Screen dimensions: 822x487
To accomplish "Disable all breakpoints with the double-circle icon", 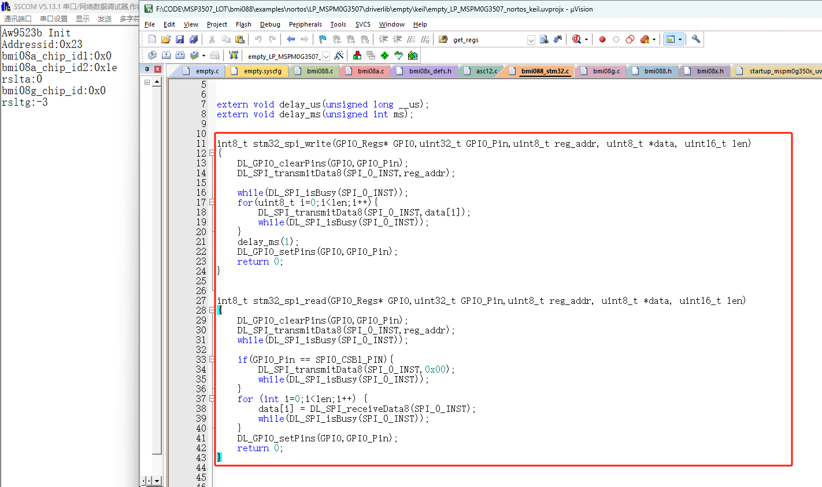I will click(x=630, y=39).
